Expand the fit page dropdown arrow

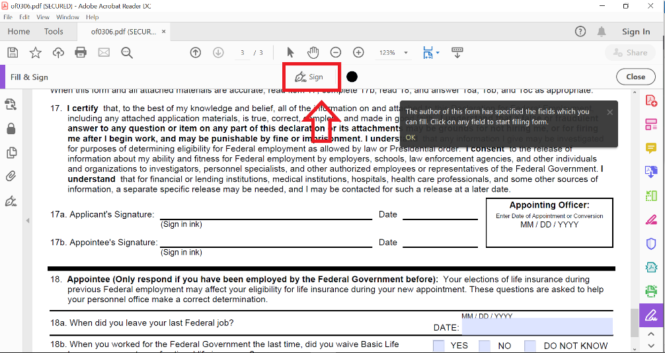[x=438, y=53]
